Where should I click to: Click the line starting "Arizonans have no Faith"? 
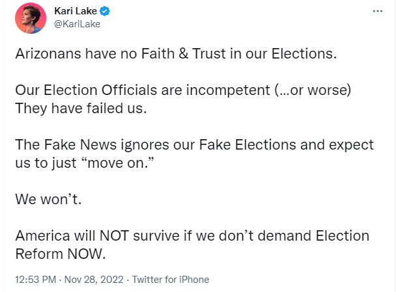tap(175, 53)
